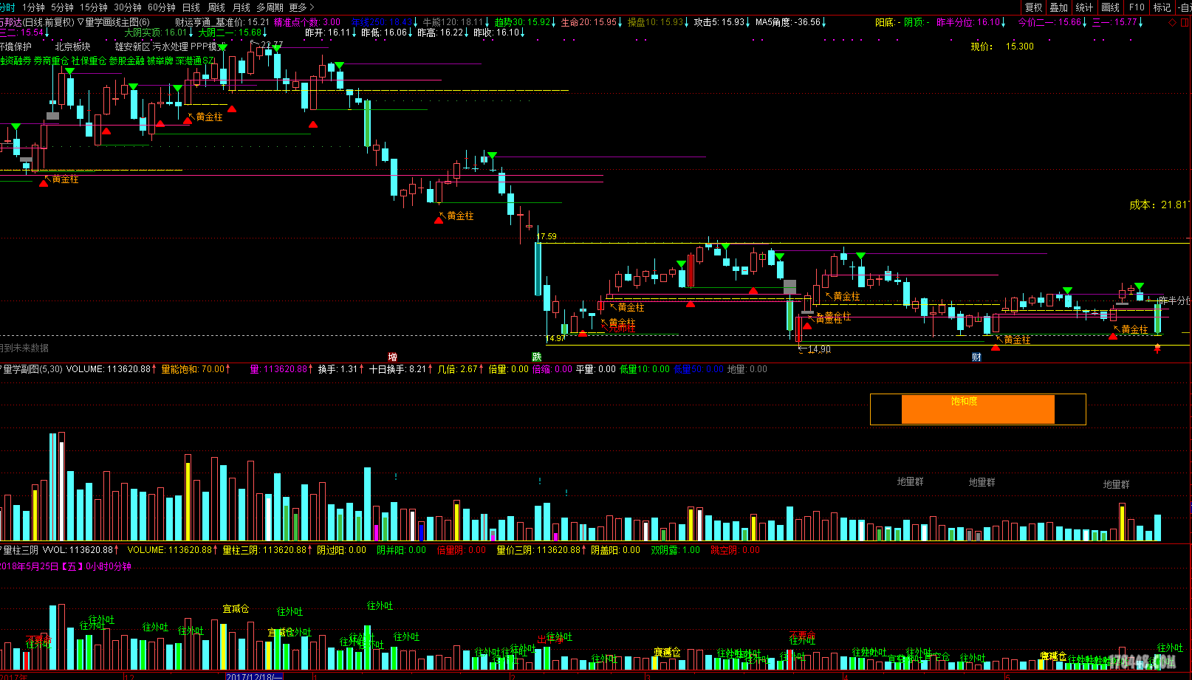Click the 17.59 price label on chart
1192x680 pixels.
[x=547, y=236]
